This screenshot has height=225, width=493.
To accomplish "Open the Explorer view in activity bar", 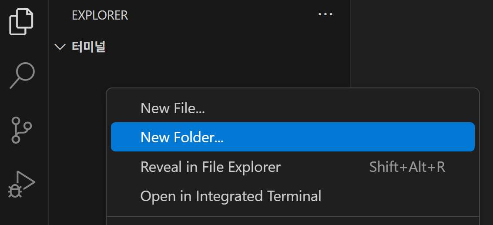I will (22, 21).
